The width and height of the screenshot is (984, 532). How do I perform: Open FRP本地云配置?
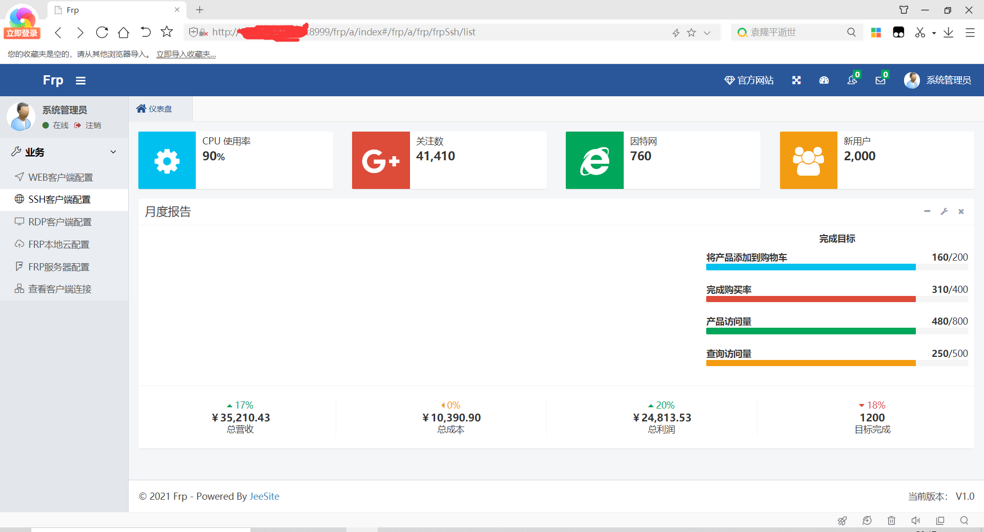59,244
